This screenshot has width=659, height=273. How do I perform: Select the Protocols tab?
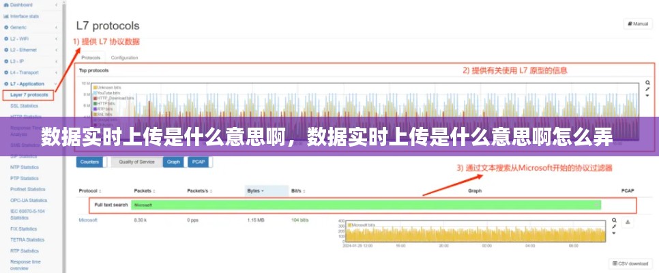[x=91, y=58]
